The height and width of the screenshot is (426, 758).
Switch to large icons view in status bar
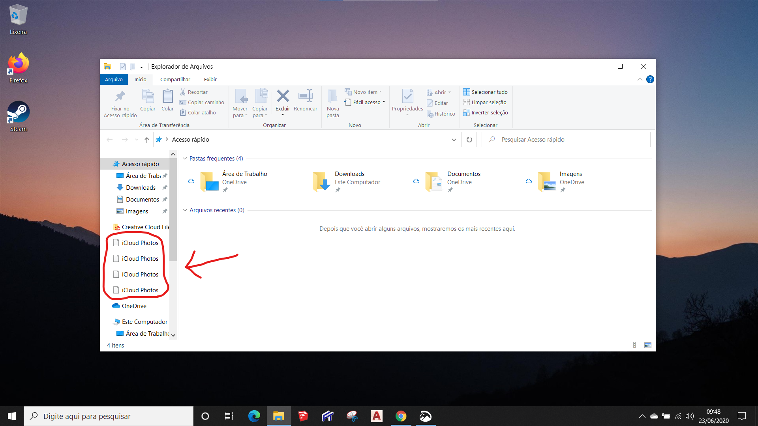(x=648, y=345)
